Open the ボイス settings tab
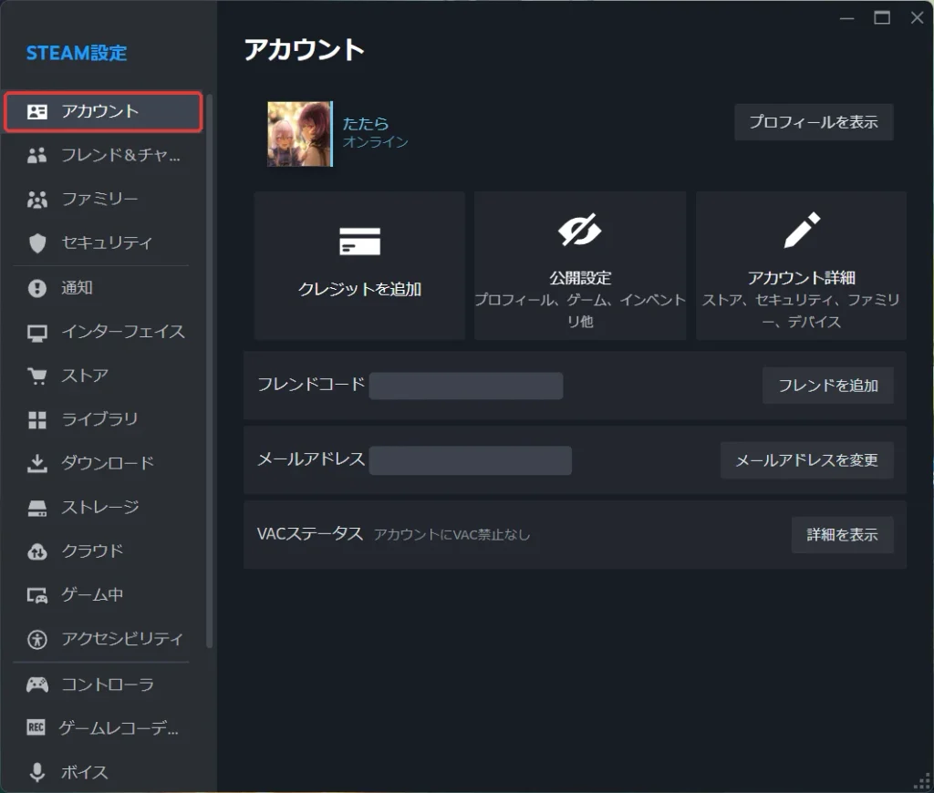Screen dimensions: 934x793 [x=103, y=772]
